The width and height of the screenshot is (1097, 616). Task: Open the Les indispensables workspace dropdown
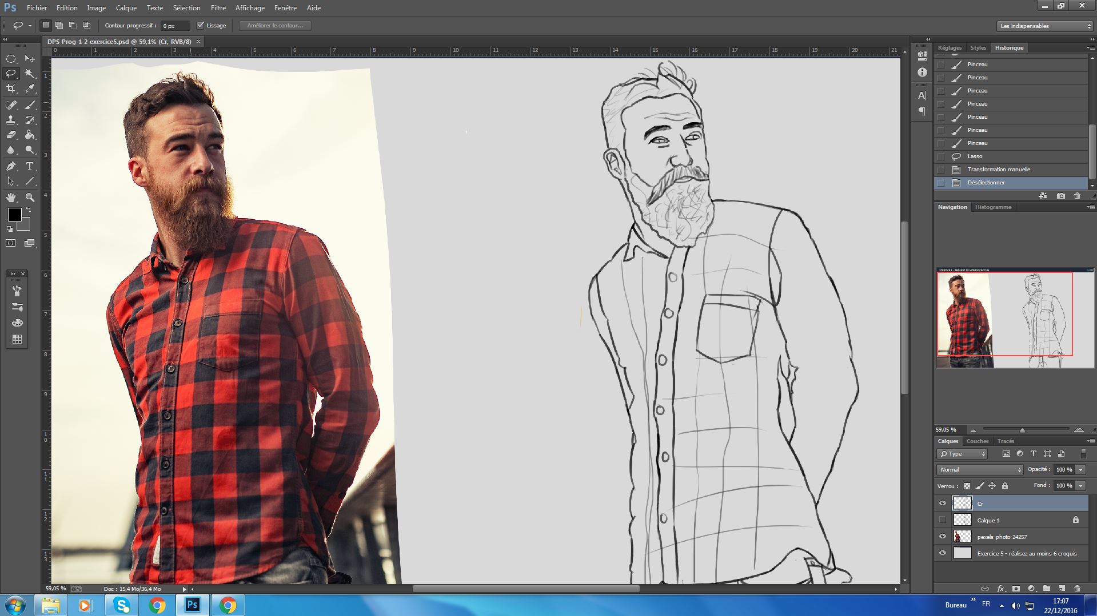click(x=1044, y=26)
